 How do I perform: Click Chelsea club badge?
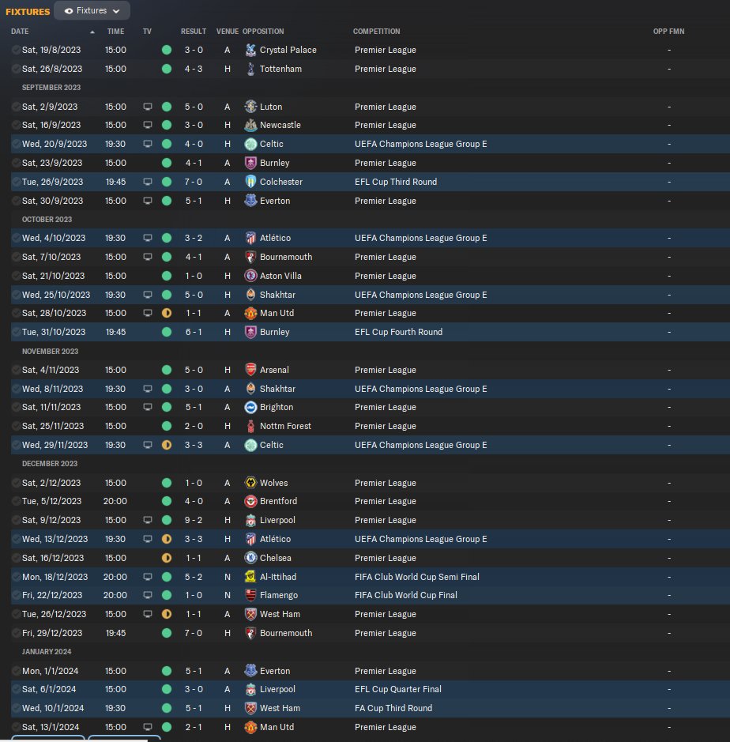(x=250, y=558)
